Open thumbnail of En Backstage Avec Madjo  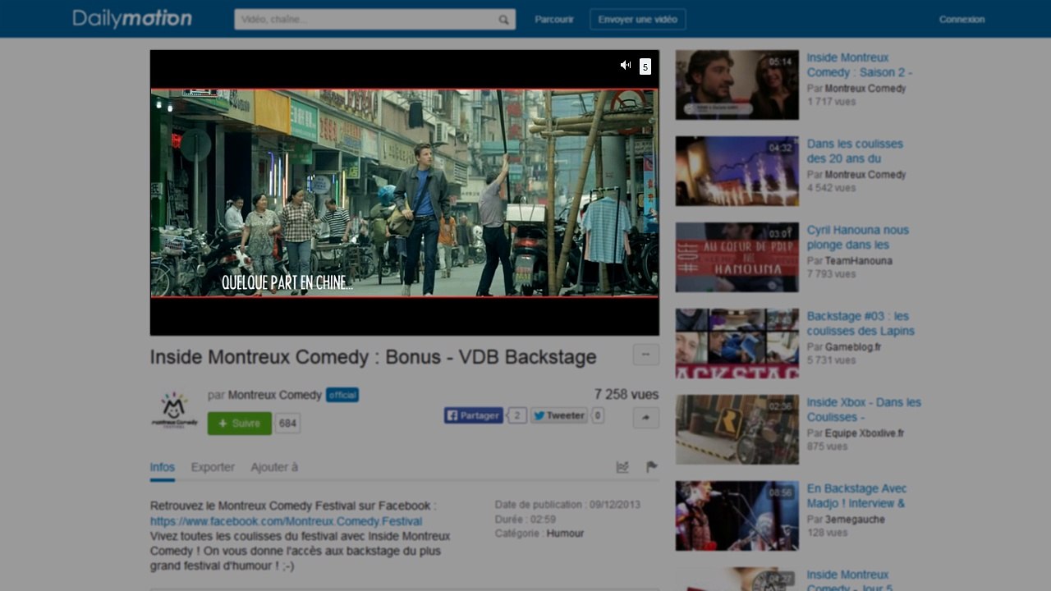pyautogui.click(x=737, y=515)
